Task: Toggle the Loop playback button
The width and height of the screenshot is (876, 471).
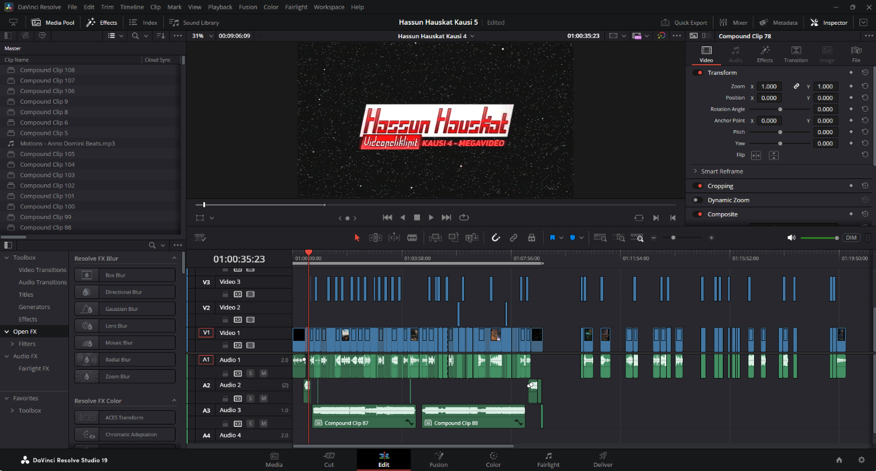Action: pos(464,217)
